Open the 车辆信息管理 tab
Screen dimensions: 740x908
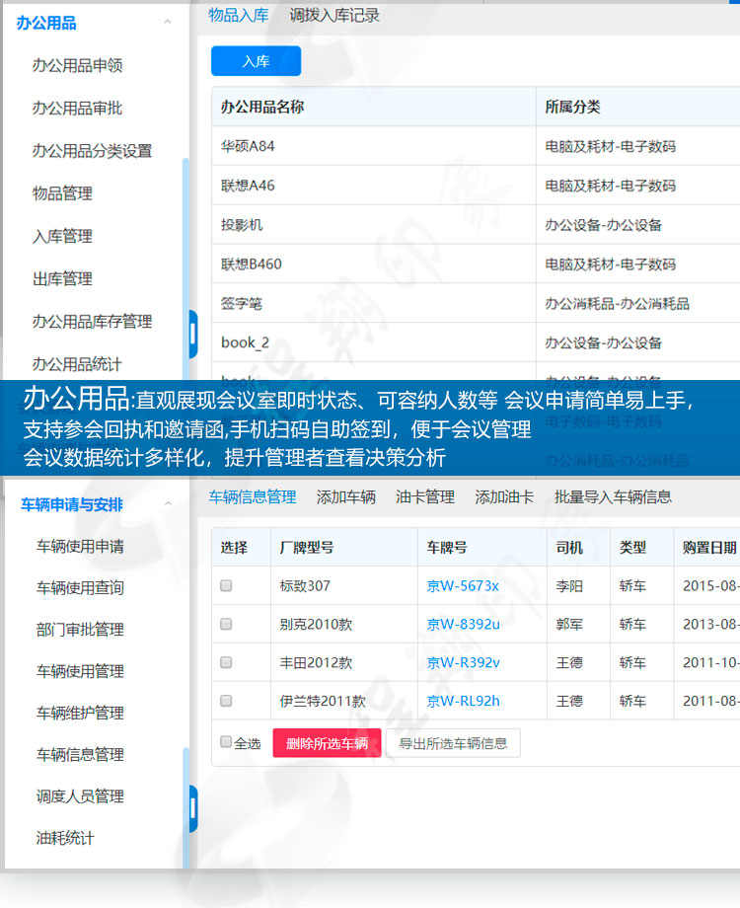(253, 496)
